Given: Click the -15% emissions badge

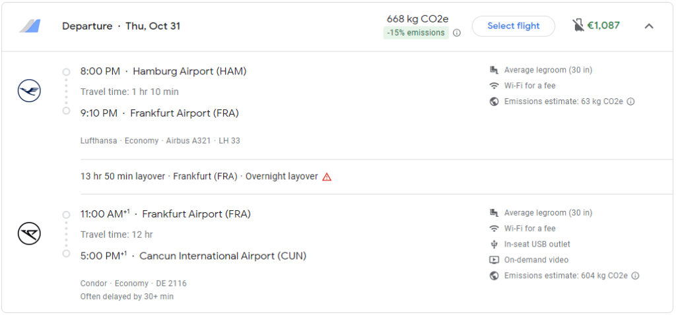Looking at the screenshot, I should click(416, 33).
